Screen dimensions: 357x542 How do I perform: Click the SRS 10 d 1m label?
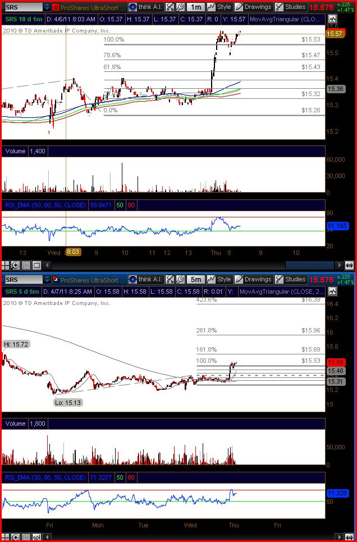(22, 19)
